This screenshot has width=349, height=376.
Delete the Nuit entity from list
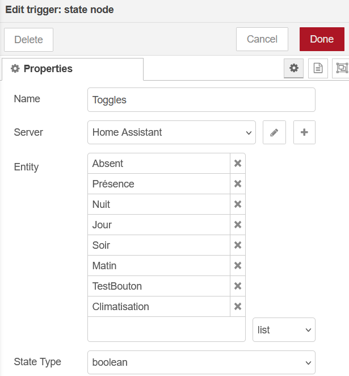[x=238, y=204]
